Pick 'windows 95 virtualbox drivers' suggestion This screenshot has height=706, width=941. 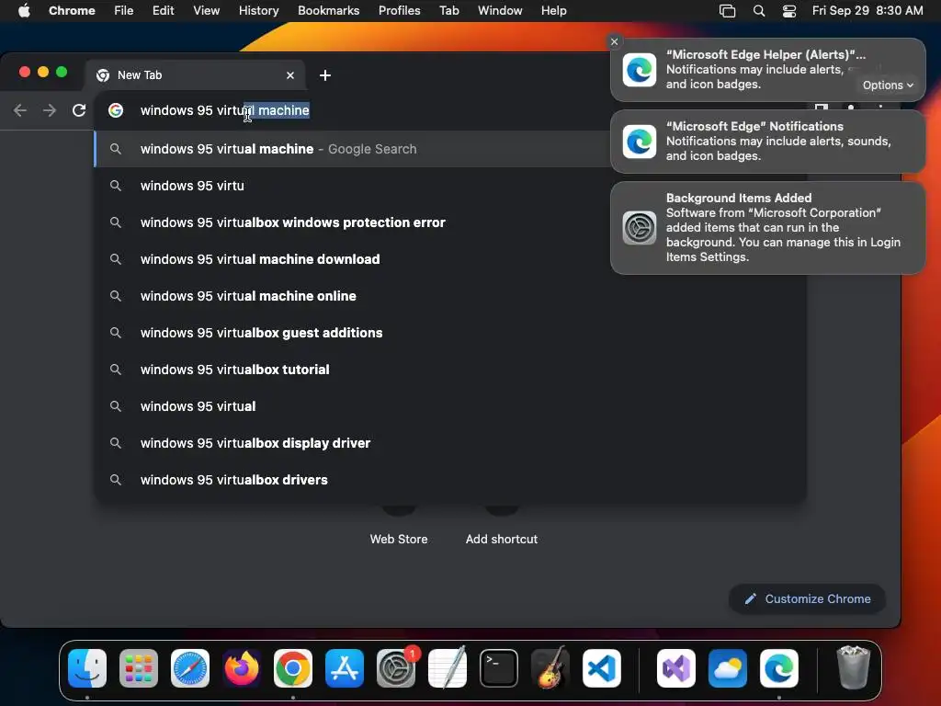point(450,480)
